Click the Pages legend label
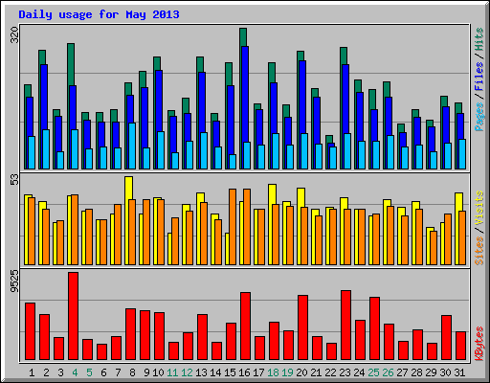Screen dimensions: 490x383 click(x=479, y=117)
